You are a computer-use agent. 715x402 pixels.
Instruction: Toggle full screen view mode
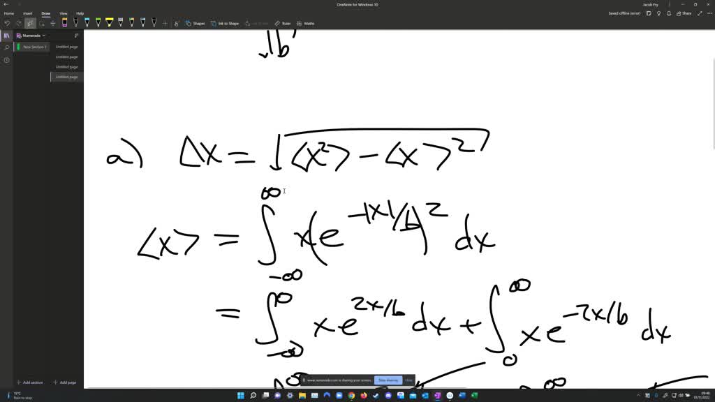tap(700, 13)
